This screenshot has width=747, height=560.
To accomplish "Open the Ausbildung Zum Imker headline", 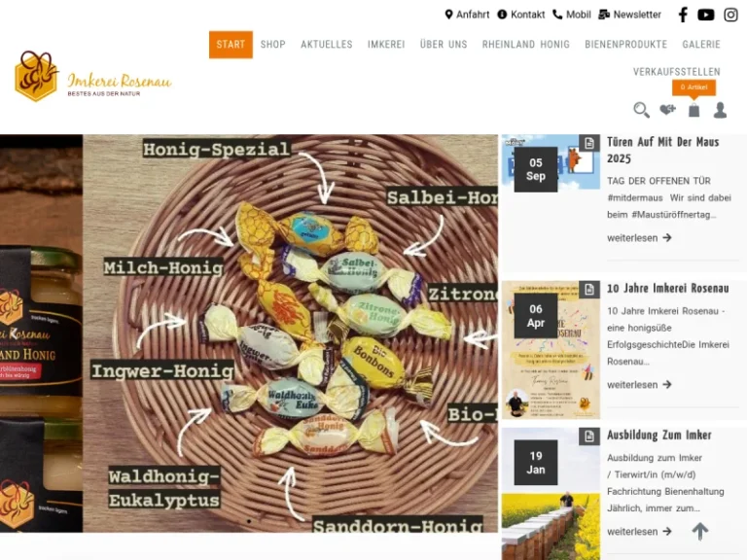I will pyautogui.click(x=658, y=436).
